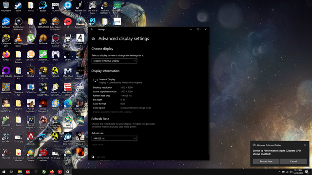This screenshot has width=312, height=175.
Task: Select the Darkest Dungeon shortcut
Action: (43, 106)
